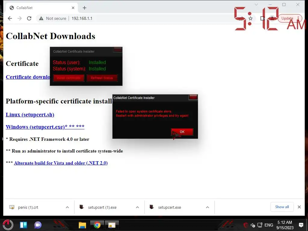Download the Linux setupcert.sh installer
Viewport: 308px width, 231px height.
coord(30,115)
